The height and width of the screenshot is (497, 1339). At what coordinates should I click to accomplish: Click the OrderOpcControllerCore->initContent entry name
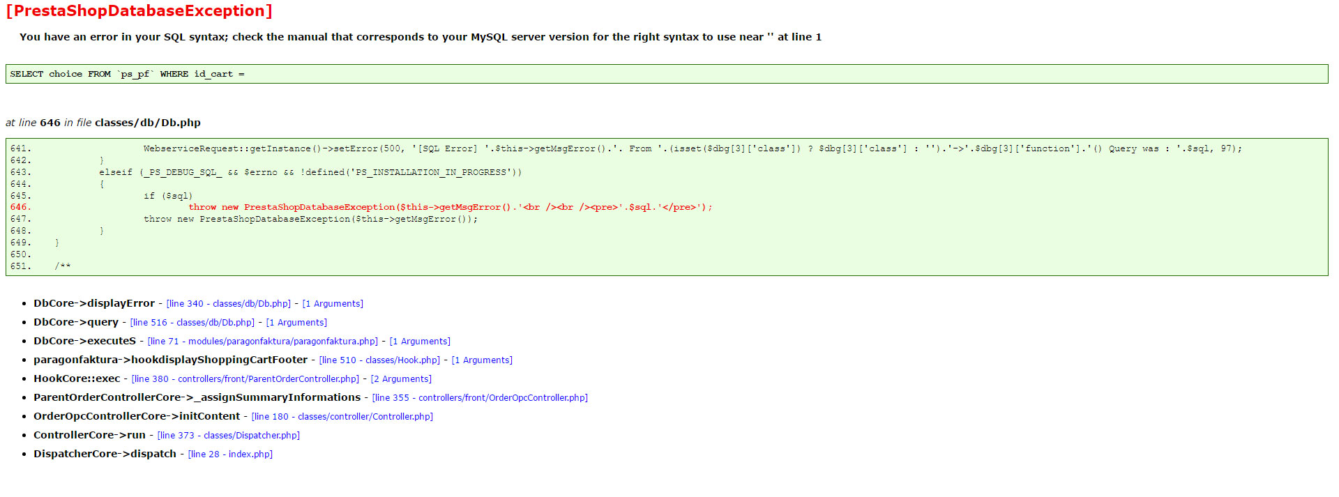tap(137, 417)
